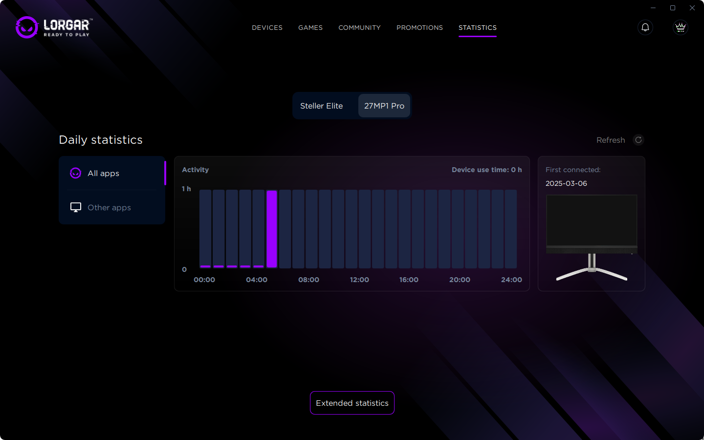Click the 24:00 axis label

point(511,280)
